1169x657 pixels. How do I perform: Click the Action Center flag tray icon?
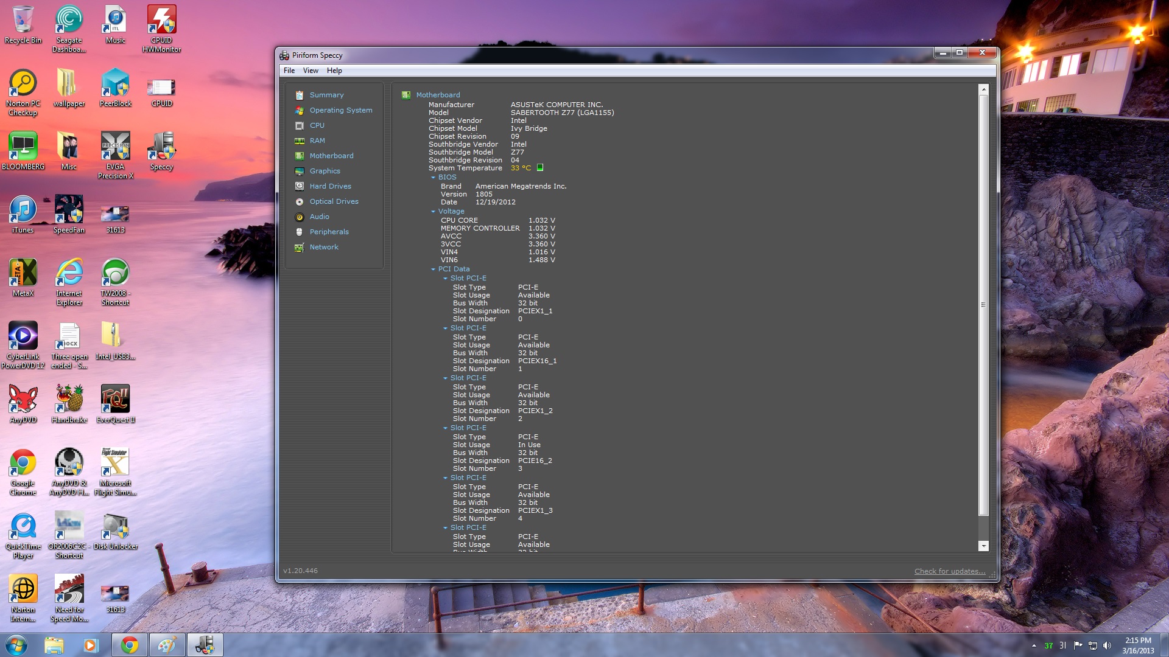1078,645
